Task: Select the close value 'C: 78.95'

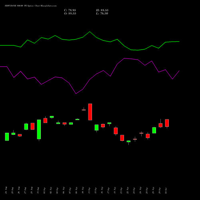Action: (x=70, y=10)
